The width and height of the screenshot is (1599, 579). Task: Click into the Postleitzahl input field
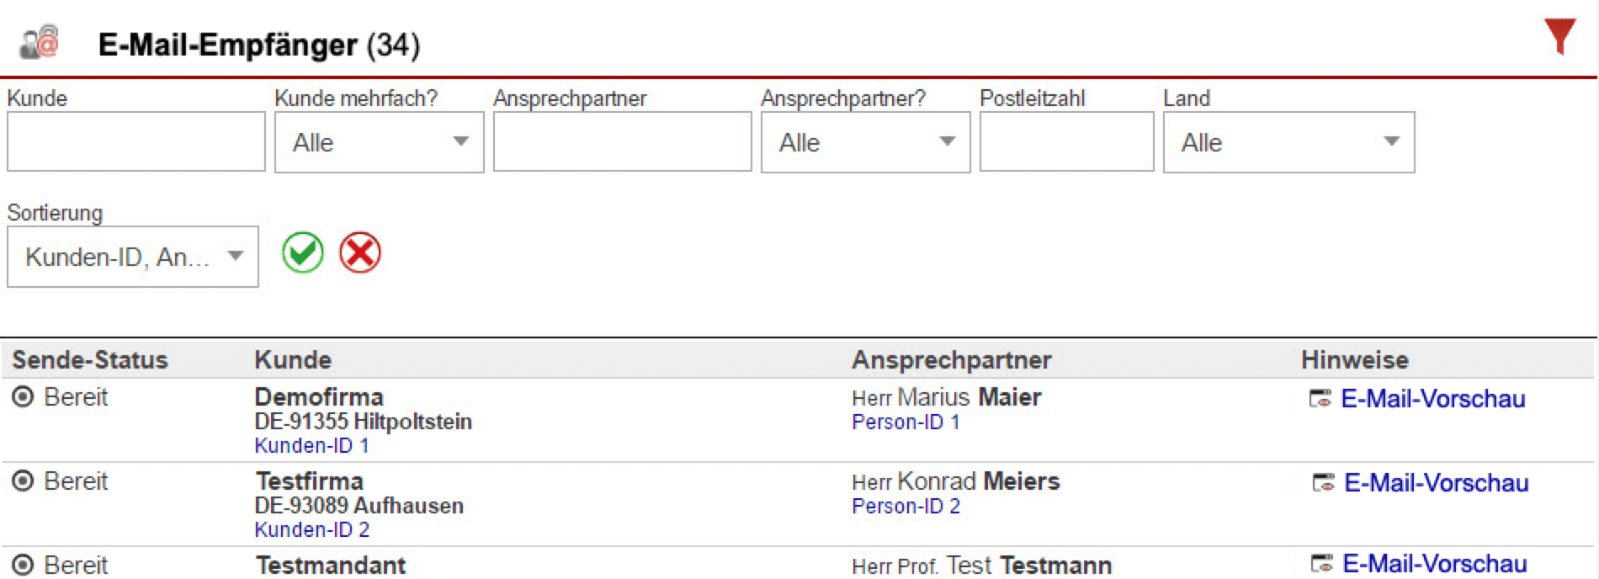(1066, 142)
